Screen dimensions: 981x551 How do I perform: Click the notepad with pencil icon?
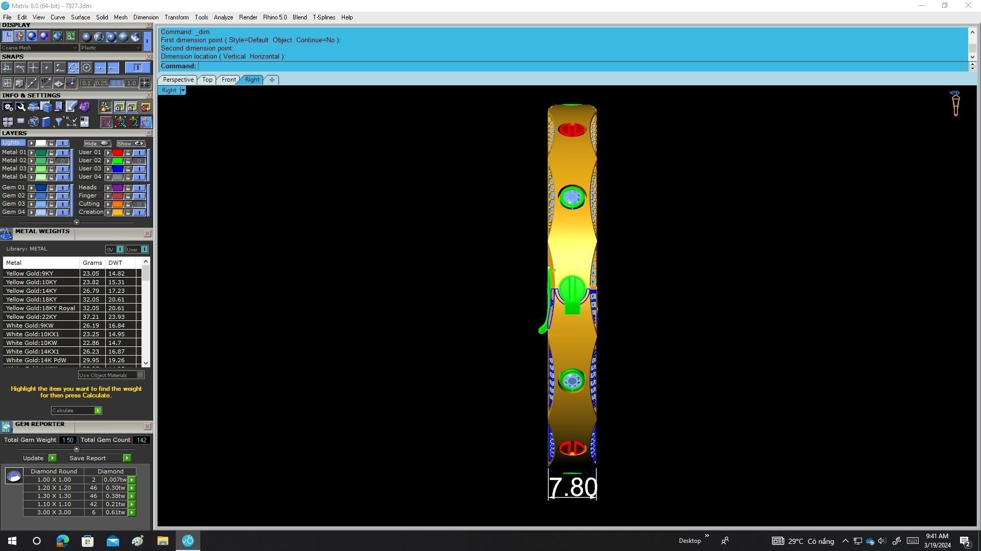(x=71, y=107)
